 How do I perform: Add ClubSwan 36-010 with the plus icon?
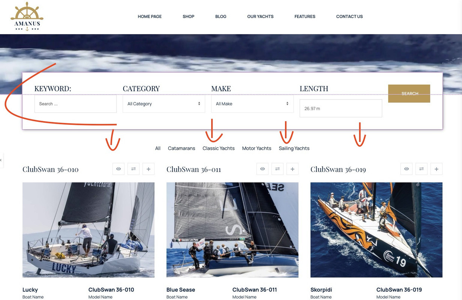tap(148, 169)
